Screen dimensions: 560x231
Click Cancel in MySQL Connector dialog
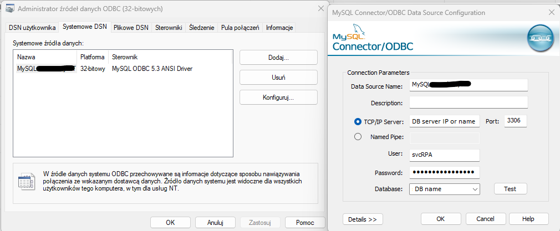click(x=485, y=219)
